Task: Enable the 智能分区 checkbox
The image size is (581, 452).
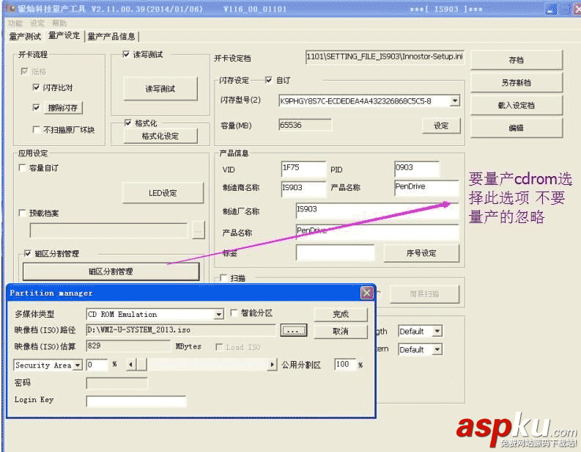Action: [x=234, y=313]
